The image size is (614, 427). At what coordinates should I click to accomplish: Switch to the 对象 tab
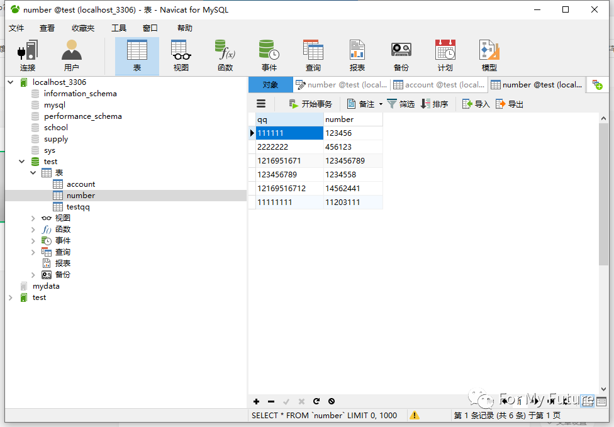coord(270,84)
